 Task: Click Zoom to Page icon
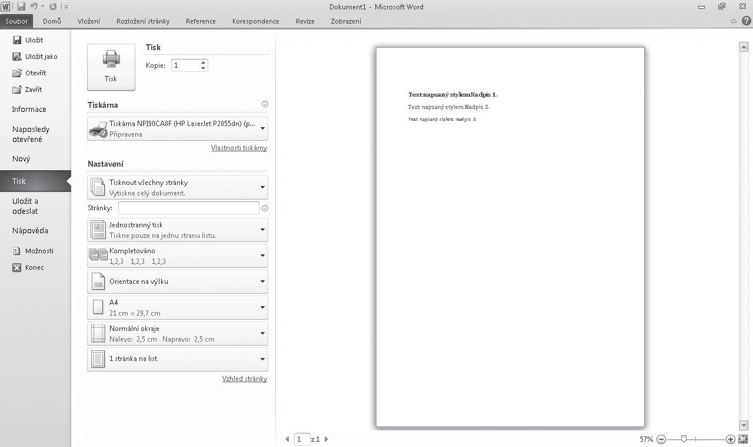click(743, 439)
